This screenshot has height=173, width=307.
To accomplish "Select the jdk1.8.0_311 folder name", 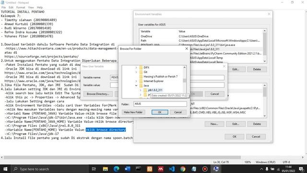I will (155, 90).
